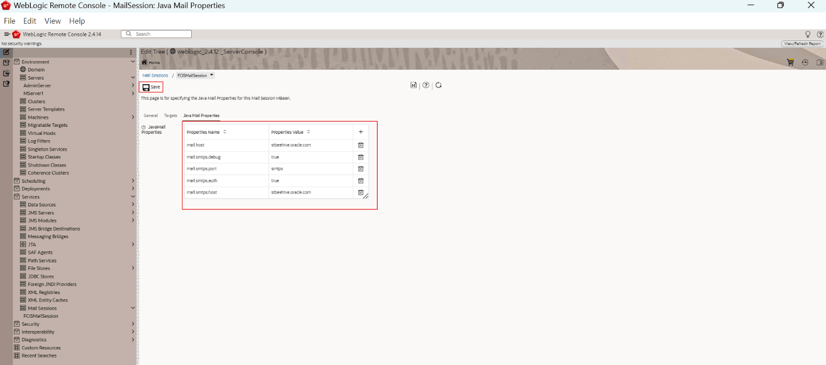This screenshot has height=365, width=826.
Task: Delete the mail.smtps.auth property row
Action: (360, 180)
